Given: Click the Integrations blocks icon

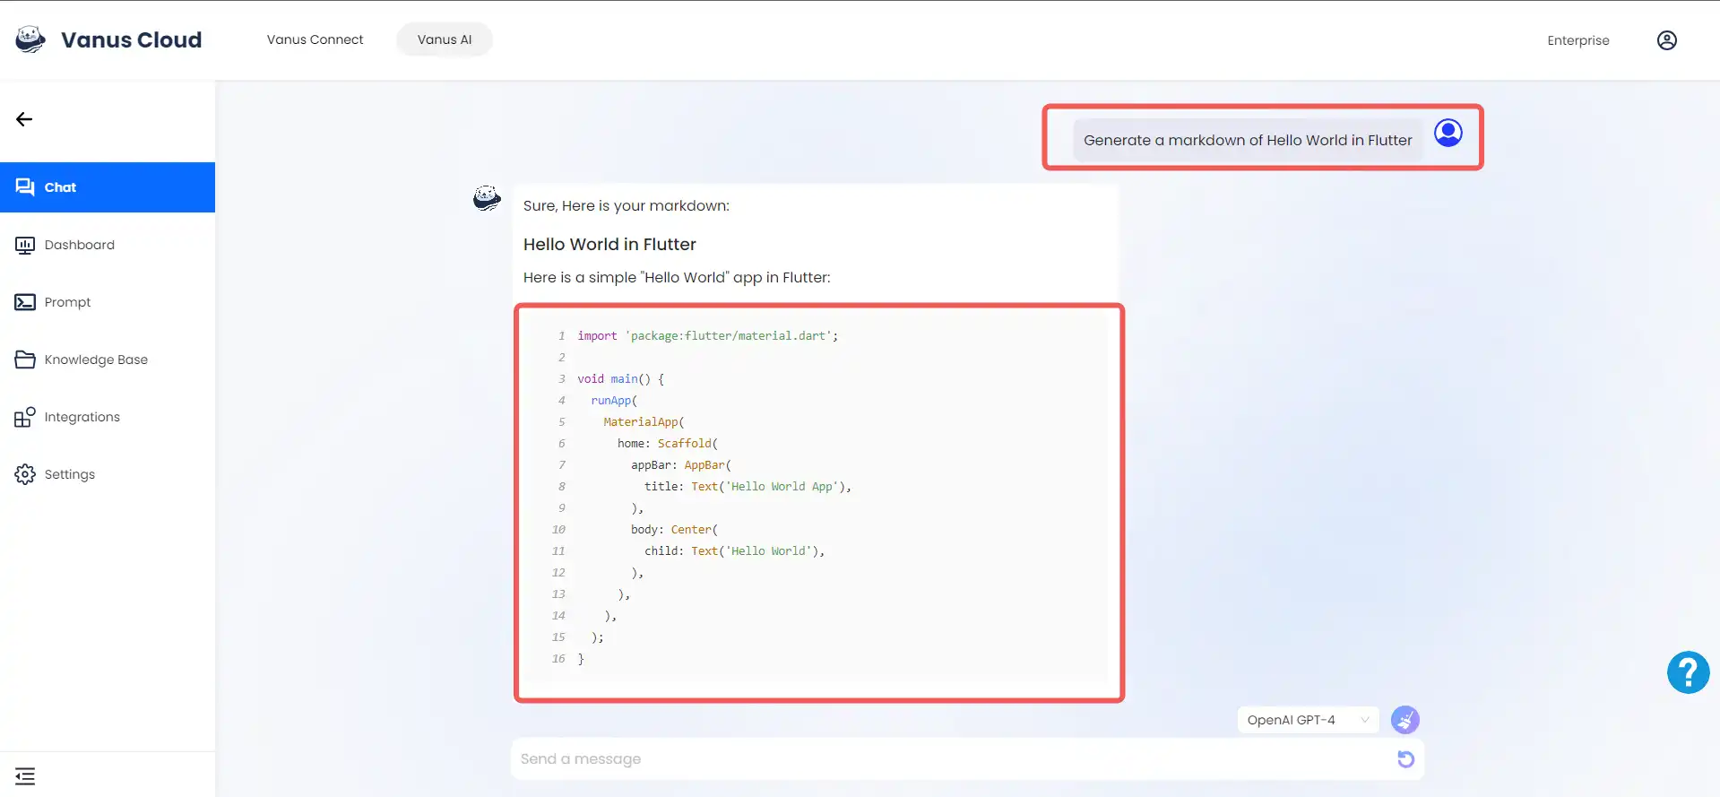Looking at the screenshot, I should pos(25,417).
